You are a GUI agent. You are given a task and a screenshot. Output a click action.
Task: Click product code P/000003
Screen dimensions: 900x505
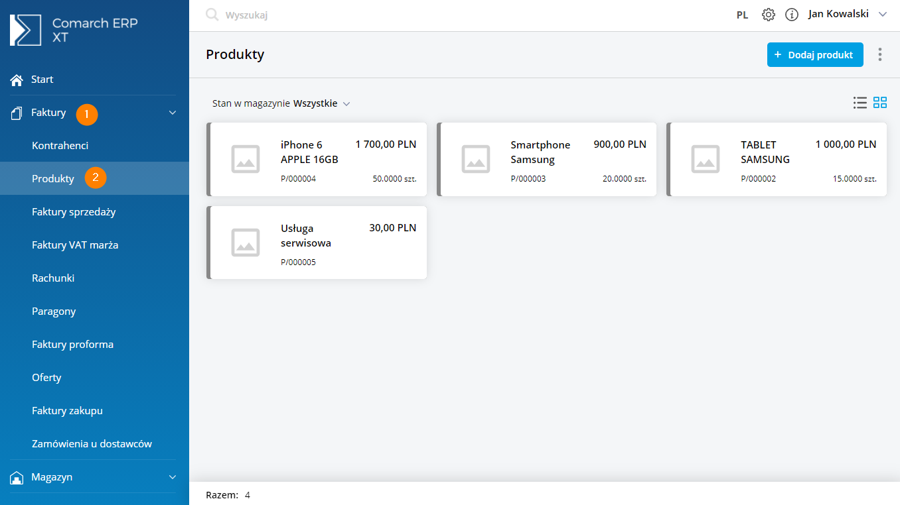coord(528,179)
